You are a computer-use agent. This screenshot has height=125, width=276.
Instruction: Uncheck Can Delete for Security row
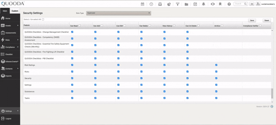(x=141, y=78)
